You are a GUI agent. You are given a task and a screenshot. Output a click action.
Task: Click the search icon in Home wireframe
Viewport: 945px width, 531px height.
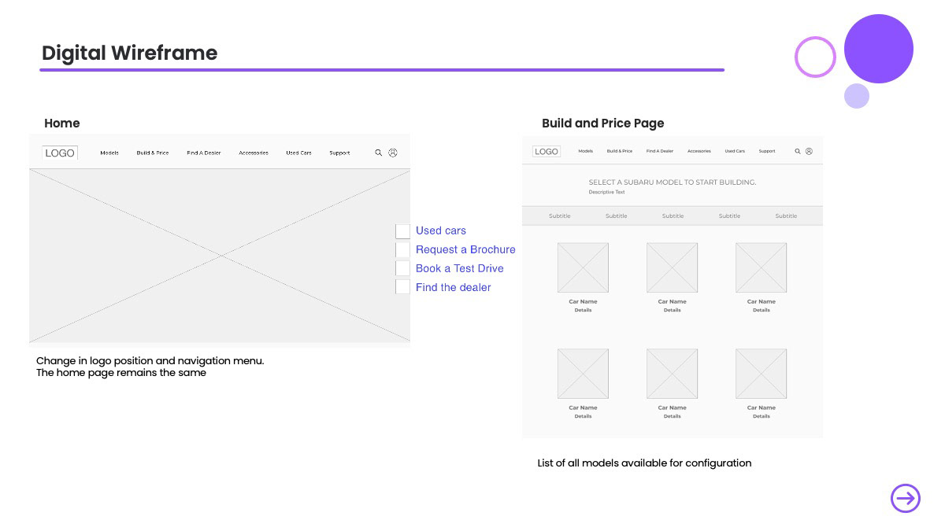coord(379,153)
